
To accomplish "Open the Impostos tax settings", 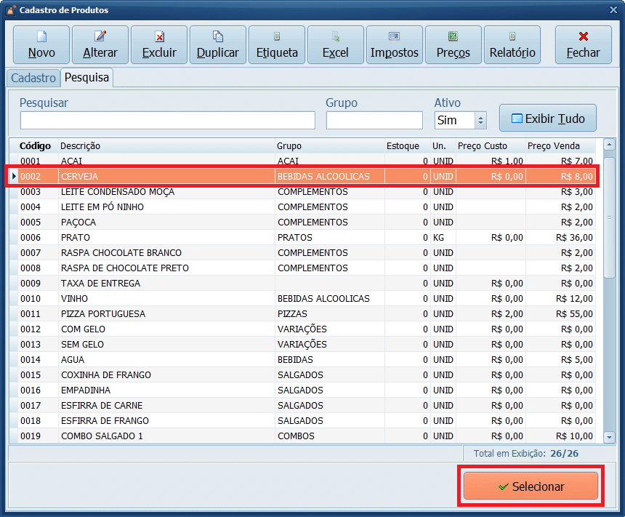I will pos(395,45).
